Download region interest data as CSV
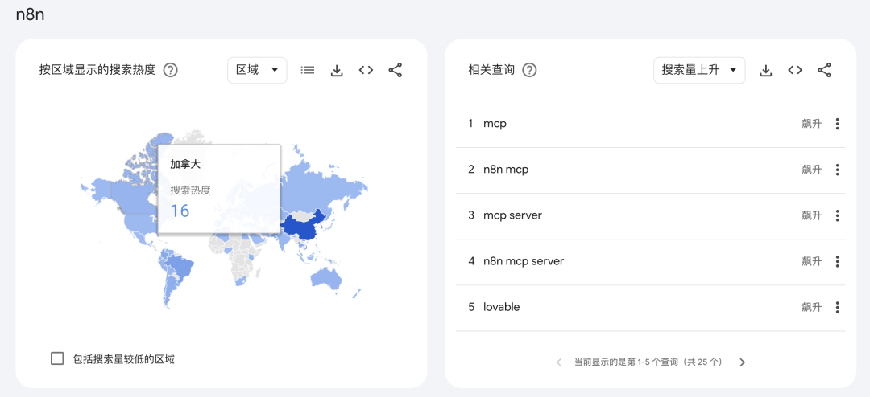The height and width of the screenshot is (397, 870). pos(337,71)
